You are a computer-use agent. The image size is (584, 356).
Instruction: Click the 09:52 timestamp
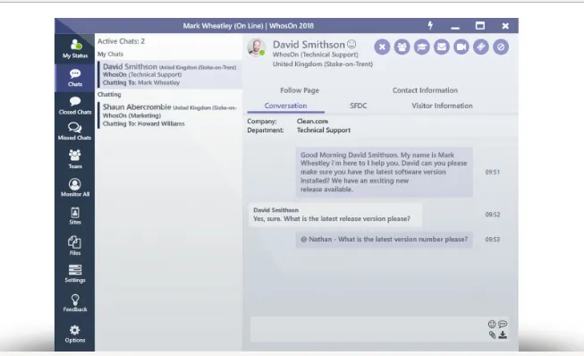493,215
